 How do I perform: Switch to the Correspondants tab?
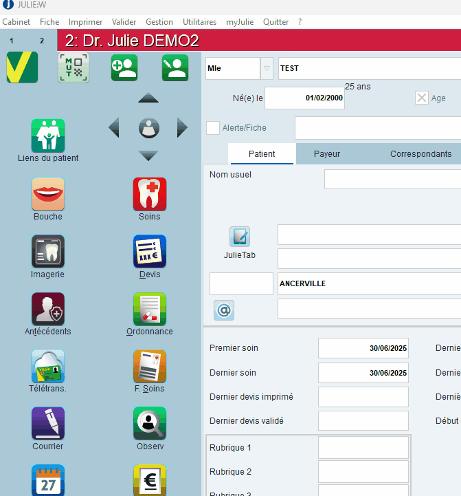[x=420, y=153]
